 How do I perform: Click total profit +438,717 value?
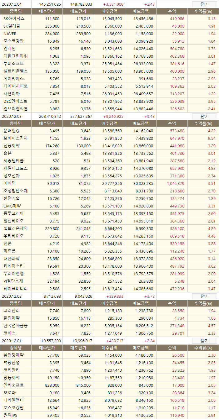[x=115, y=341]
